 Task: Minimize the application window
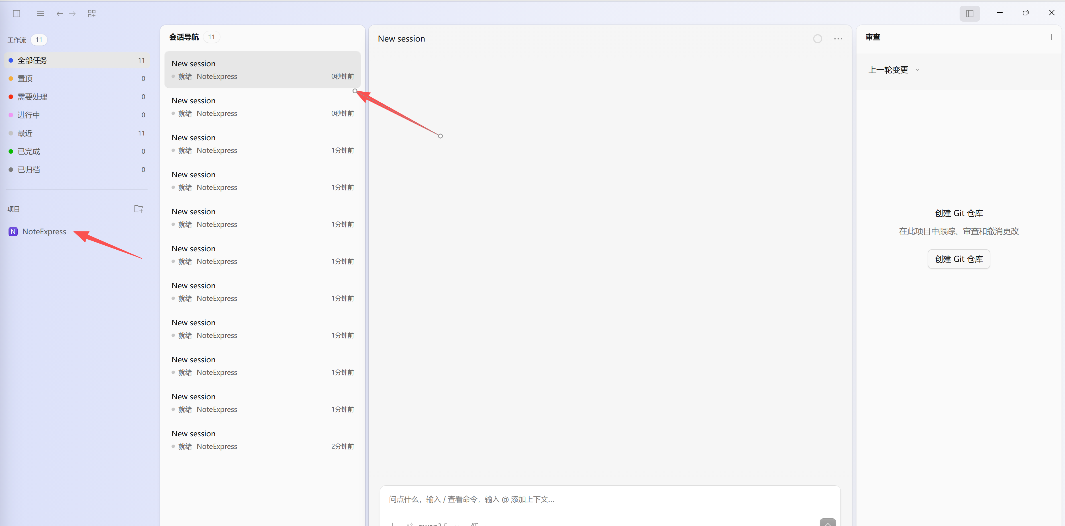(1000, 13)
